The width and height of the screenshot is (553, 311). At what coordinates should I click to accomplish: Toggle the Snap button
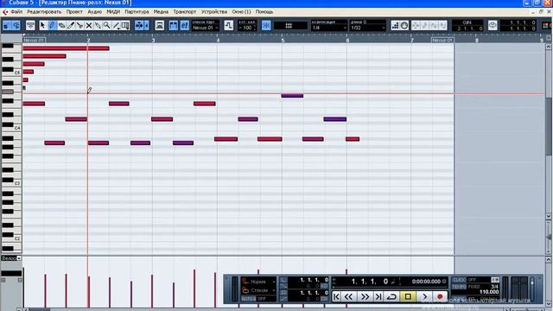pyautogui.click(x=266, y=25)
